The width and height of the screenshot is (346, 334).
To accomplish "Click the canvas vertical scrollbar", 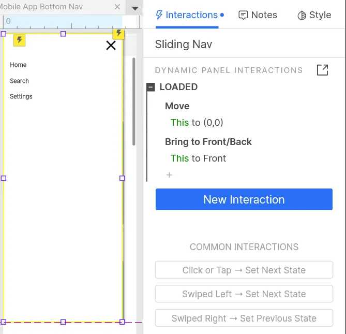I will coord(134,101).
